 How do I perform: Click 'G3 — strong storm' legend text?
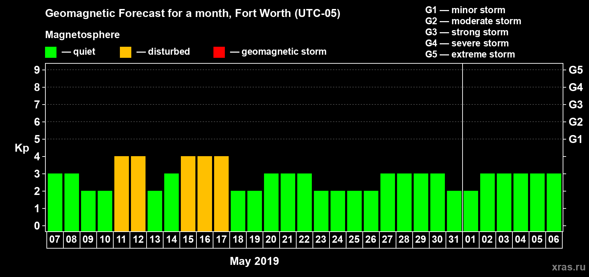coord(467,32)
